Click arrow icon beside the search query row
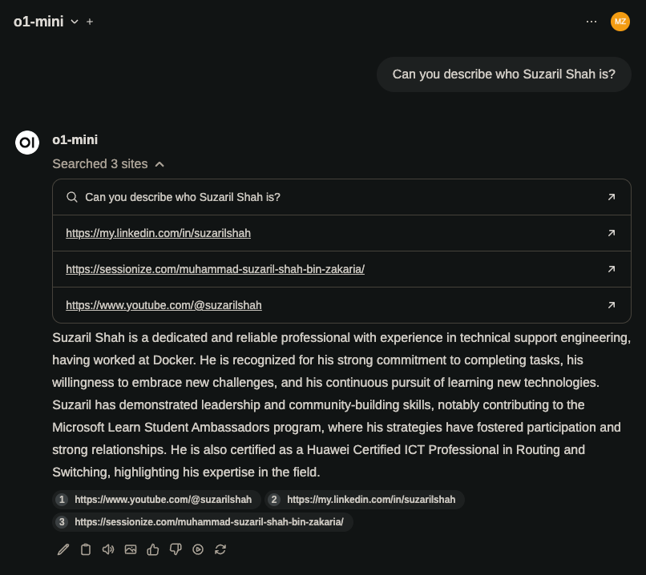 click(x=612, y=197)
